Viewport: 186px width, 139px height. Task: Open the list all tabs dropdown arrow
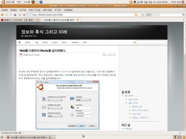point(184,20)
